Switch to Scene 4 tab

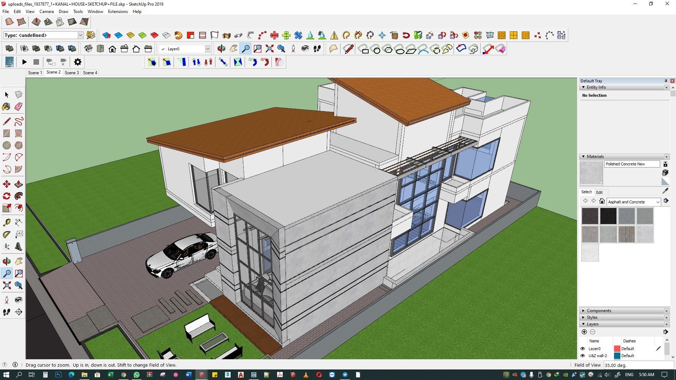click(90, 73)
